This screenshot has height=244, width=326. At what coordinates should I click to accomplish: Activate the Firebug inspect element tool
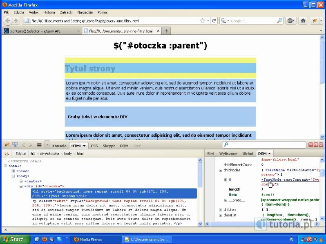[x=15, y=145]
